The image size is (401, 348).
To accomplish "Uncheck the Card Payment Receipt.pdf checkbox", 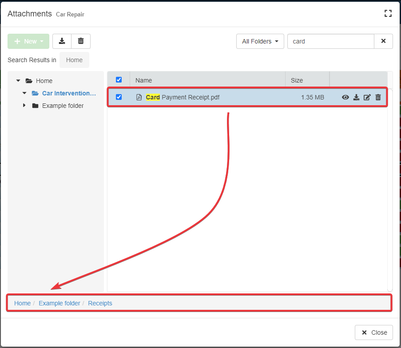I will (x=119, y=97).
